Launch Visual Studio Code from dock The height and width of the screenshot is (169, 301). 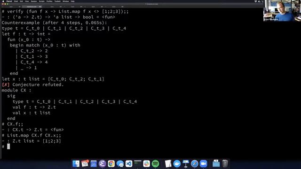pyautogui.click(x=129, y=164)
